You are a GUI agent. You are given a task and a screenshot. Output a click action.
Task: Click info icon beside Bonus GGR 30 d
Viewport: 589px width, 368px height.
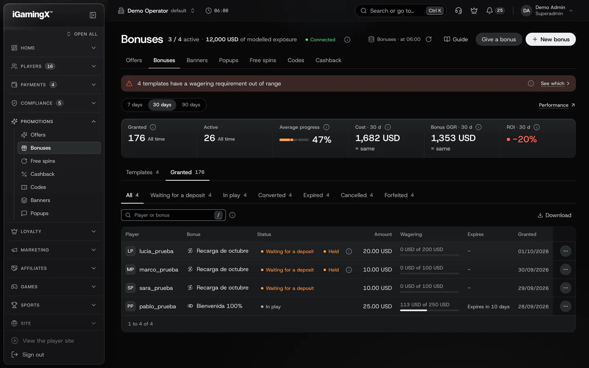point(479,127)
